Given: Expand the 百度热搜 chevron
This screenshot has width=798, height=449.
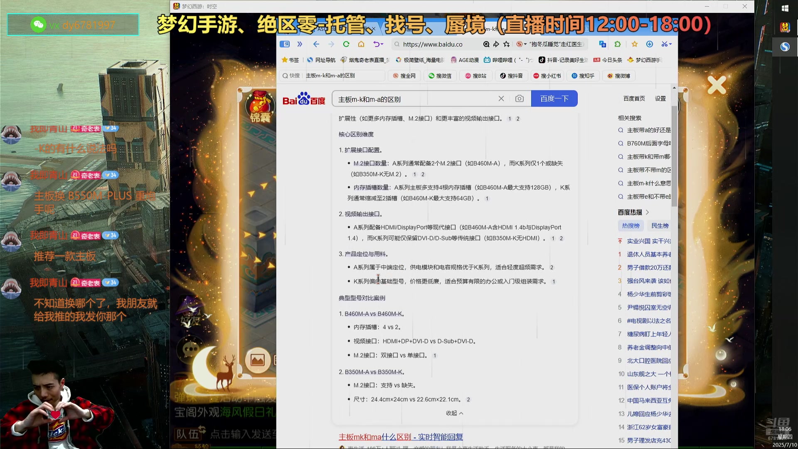Looking at the screenshot, I should (647, 212).
